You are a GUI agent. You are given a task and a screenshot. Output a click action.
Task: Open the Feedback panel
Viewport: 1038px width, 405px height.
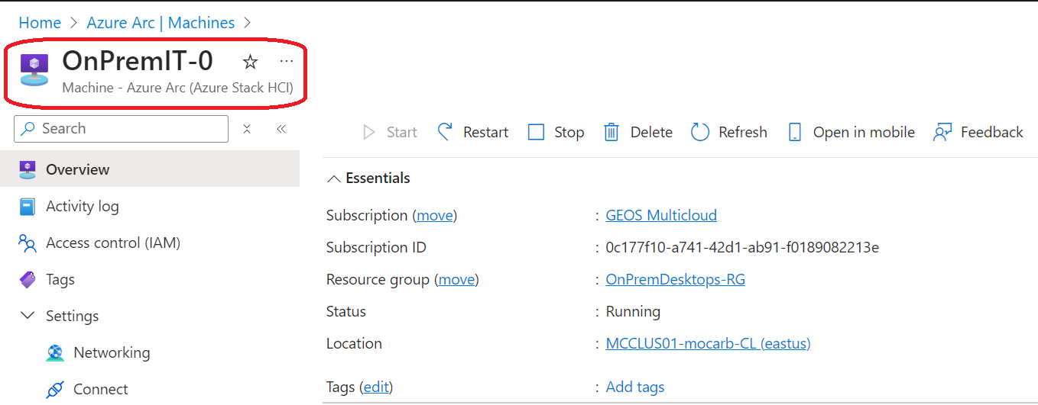click(x=978, y=132)
